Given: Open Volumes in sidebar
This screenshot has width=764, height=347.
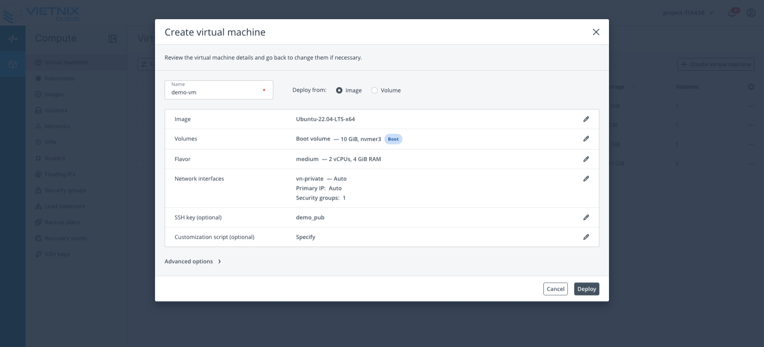Looking at the screenshot, I should coord(77,110).
